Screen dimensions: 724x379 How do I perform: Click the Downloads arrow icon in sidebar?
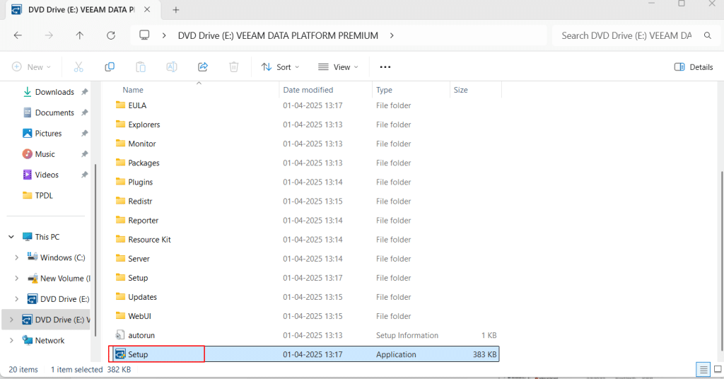tap(28, 92)
